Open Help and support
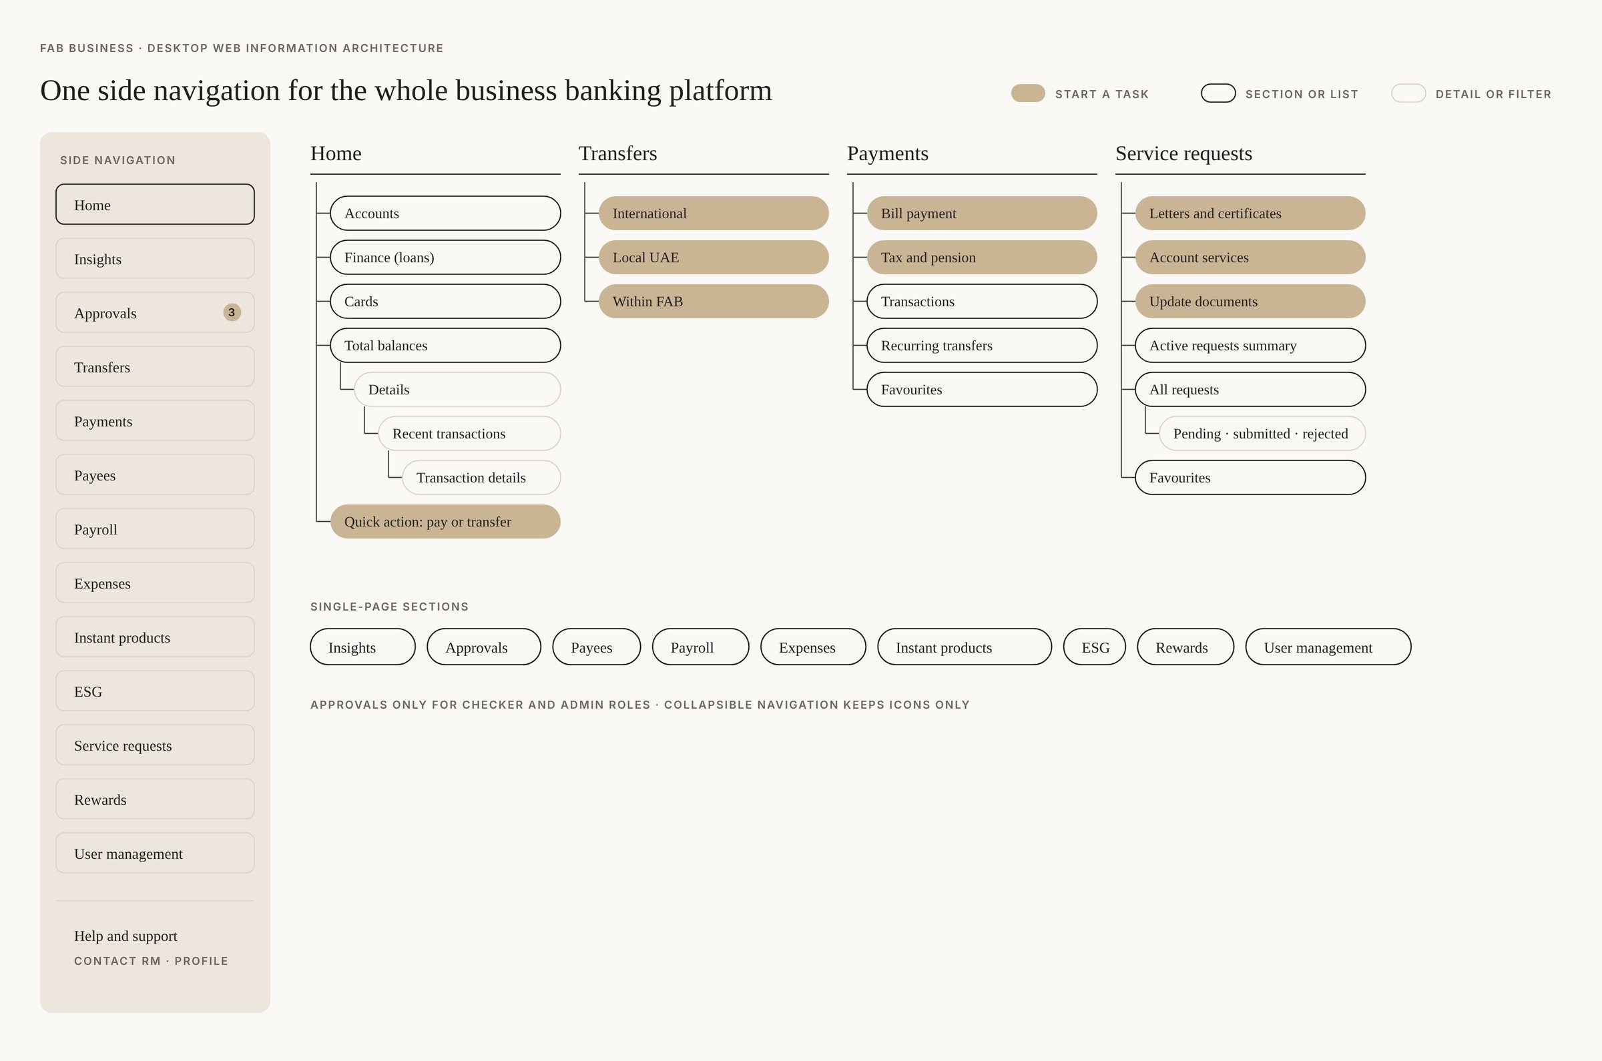Screen dimensions: 1602x1061 (125, 936)
